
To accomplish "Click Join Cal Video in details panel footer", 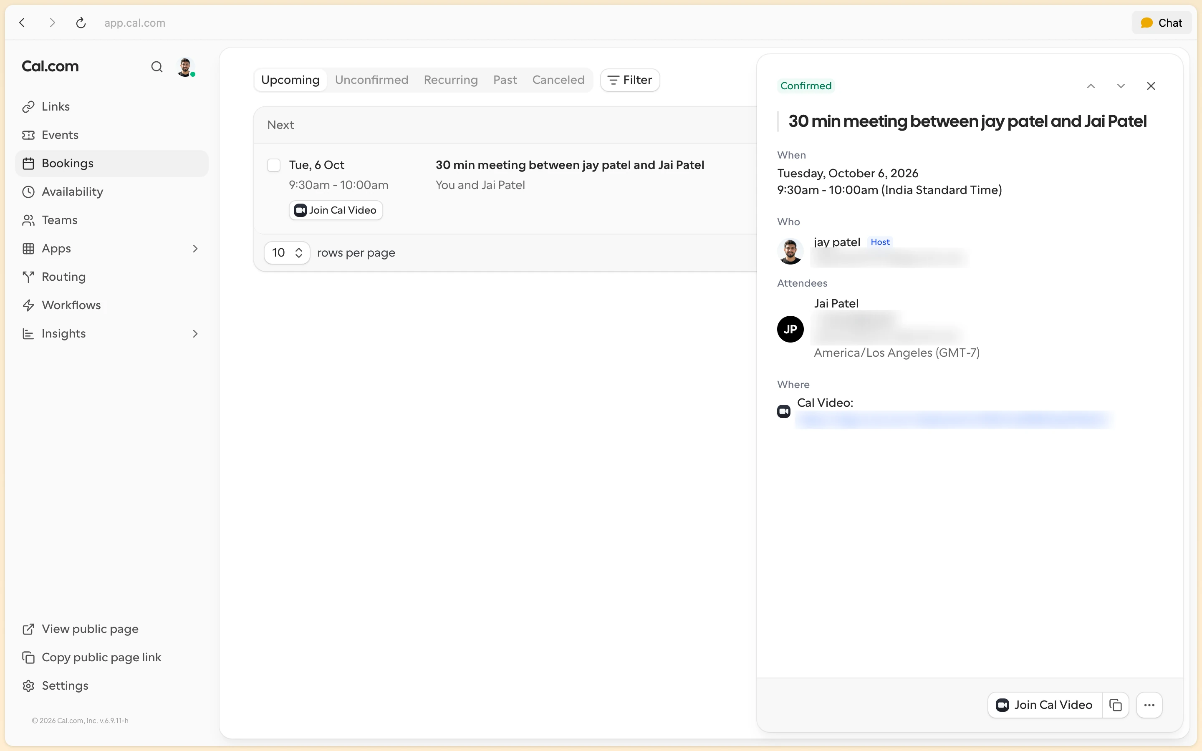I will point(1045,705).
